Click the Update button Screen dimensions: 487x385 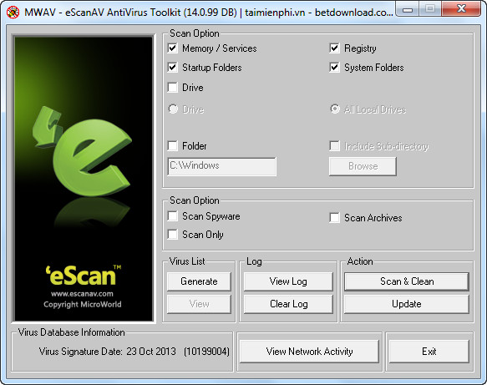coord(407,304)
